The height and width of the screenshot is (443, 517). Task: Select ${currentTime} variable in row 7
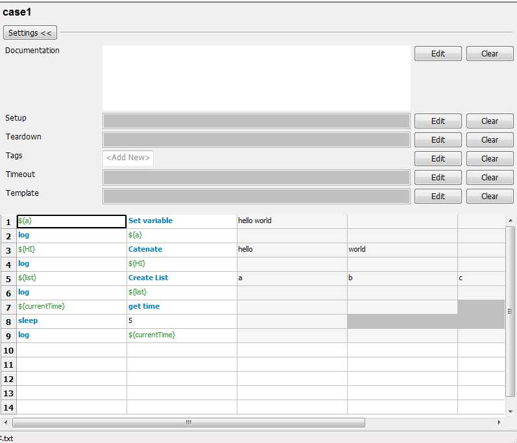[71, 307]
